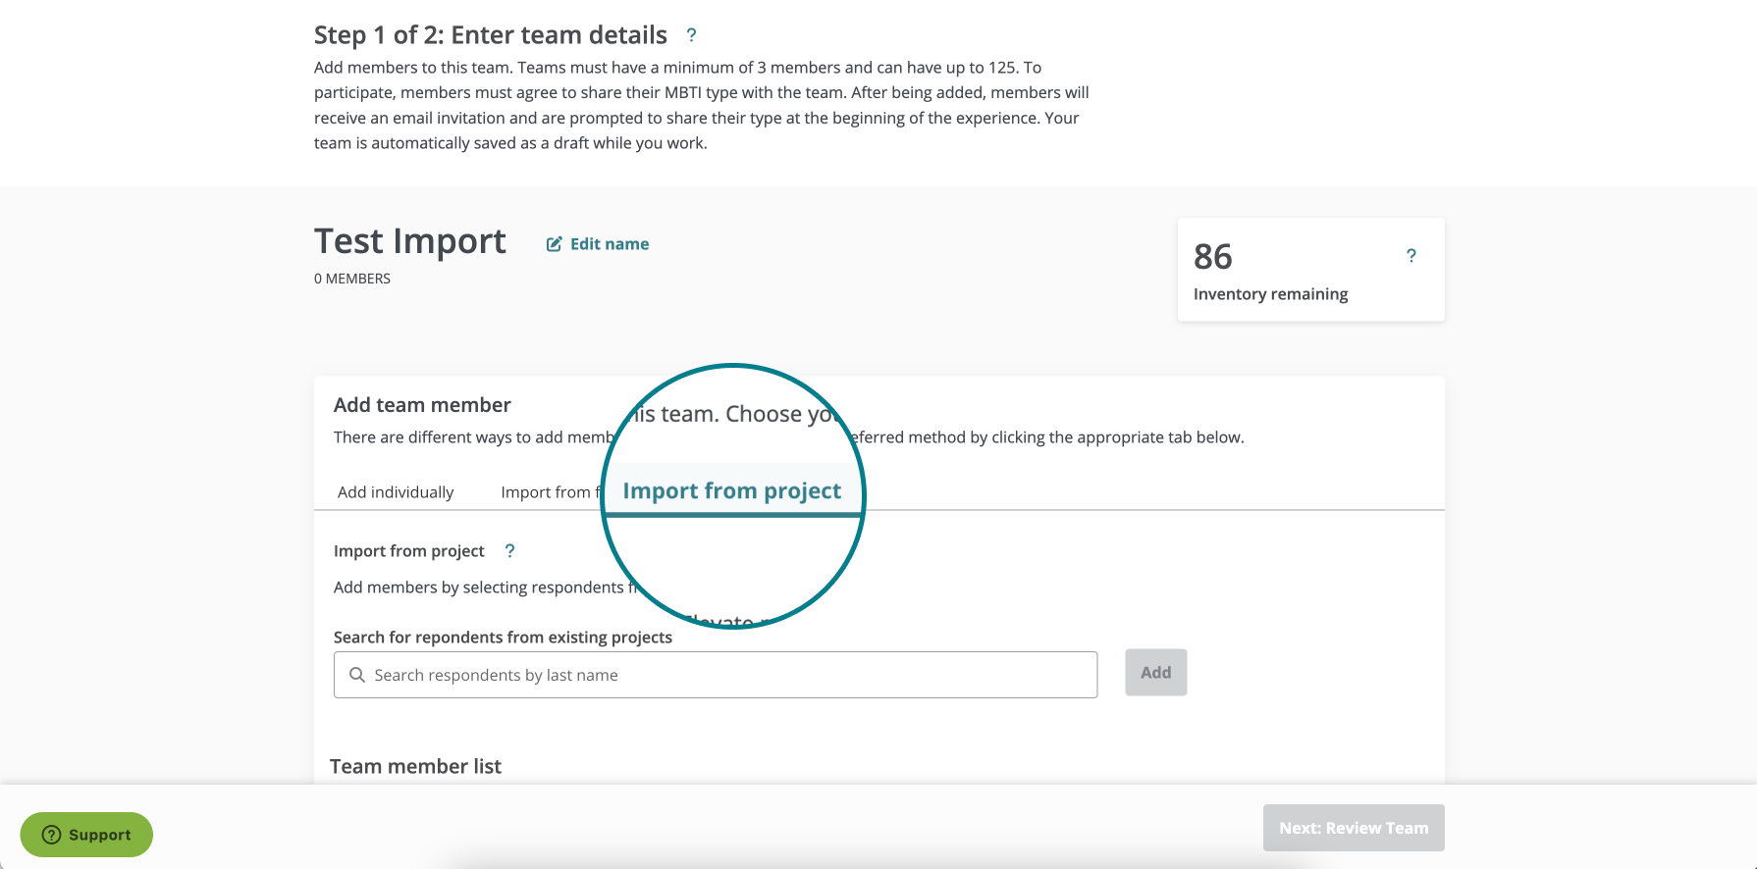This screenshot has height=869, width=1757.
Task: Show help for Import from project section
Action: point(509,551)
